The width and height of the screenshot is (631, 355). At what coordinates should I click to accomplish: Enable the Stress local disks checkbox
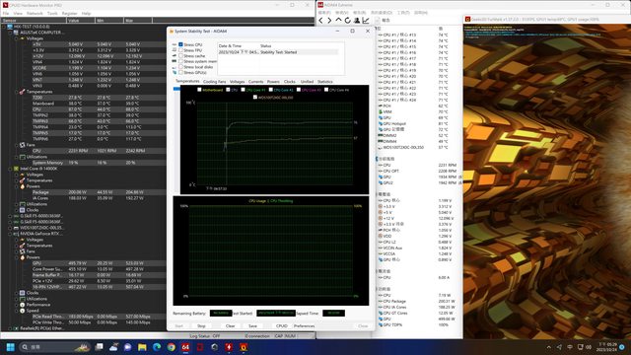point(180,67)
